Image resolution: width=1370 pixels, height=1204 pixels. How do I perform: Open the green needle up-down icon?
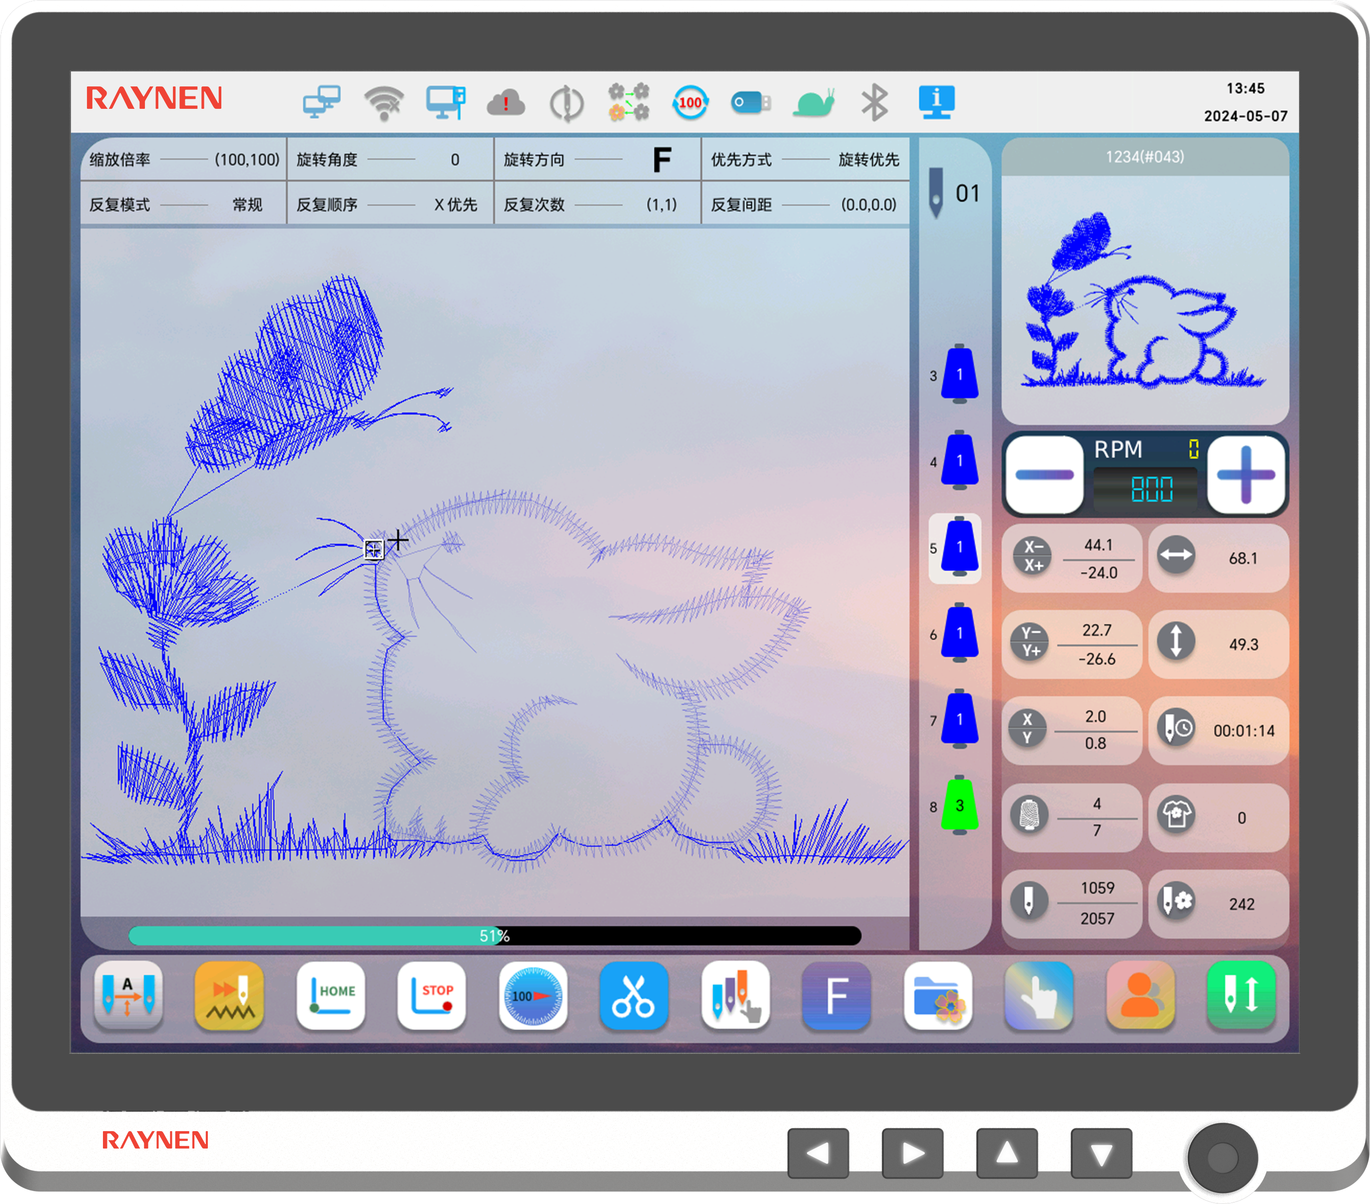pyautogui.click(x=1241, y=996)
